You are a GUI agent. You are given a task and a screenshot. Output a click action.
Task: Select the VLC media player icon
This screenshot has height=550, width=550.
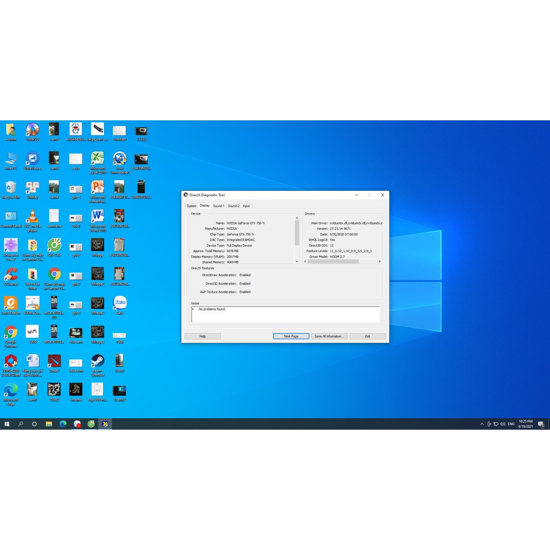pos(32,218)
